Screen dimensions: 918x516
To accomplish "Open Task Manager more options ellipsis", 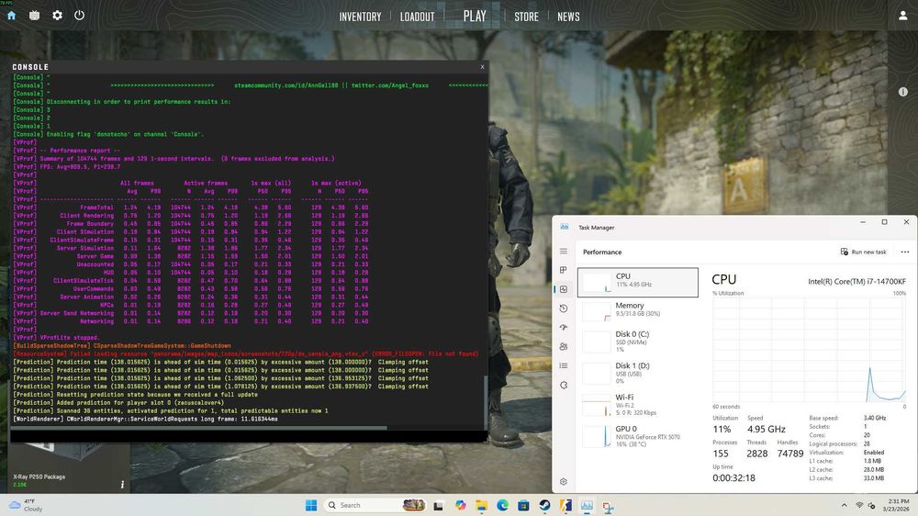I will pos(904,252).
